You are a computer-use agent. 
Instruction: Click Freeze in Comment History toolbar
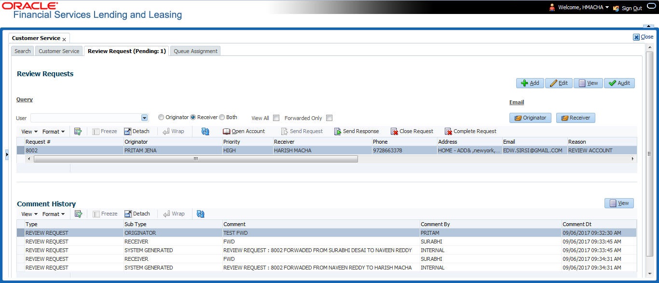click(105, 214)
